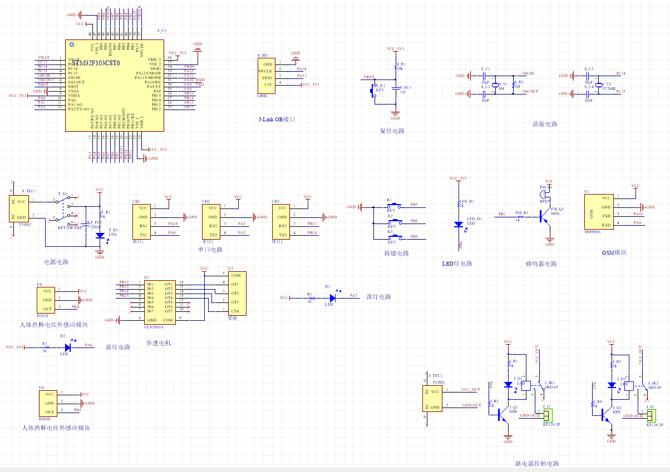The width and height of the screenshot is (670, 472).
Task: Select the D2 LED connected to PA6
Action: [68, 347]
